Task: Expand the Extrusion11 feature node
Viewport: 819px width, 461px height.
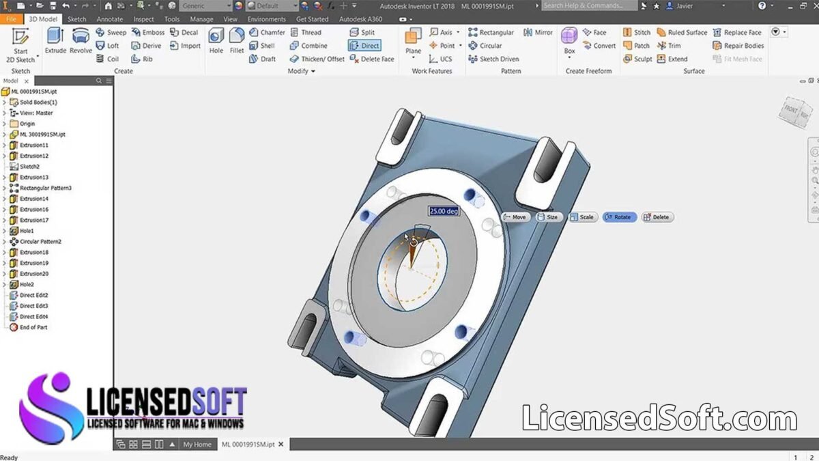Action: coord(4,145)
